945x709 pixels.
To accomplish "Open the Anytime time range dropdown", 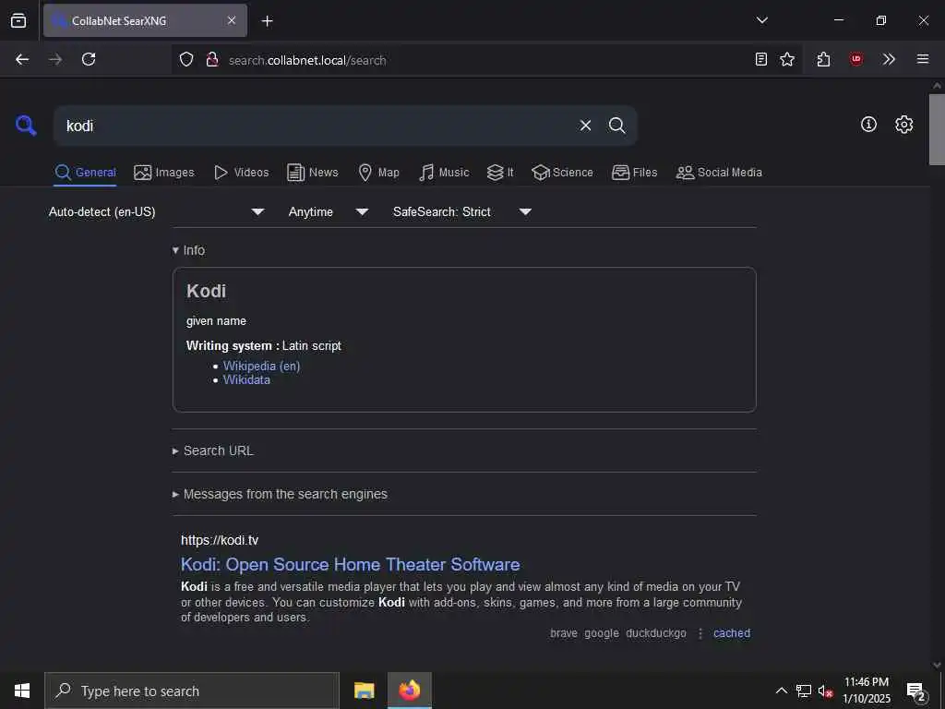I will click(x=329, y=211).
